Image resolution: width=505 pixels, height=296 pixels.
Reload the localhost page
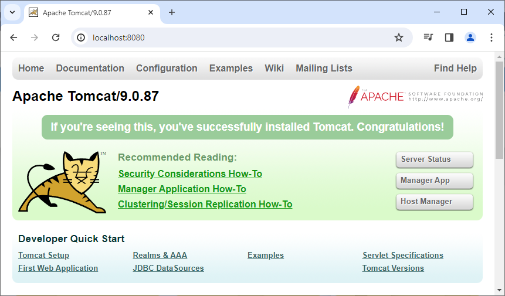click(x=56, y=38)
